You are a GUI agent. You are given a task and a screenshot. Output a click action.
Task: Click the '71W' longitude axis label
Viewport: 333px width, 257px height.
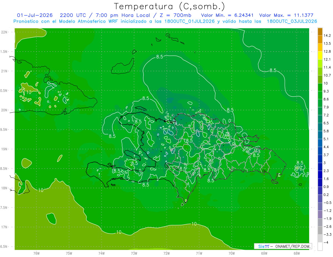[x=199, y=253]
